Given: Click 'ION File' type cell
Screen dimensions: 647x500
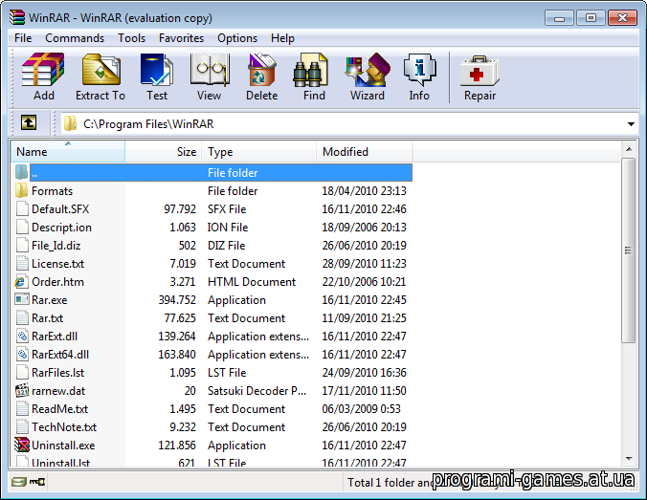Looking at the screenshot, I should (228, 228).
